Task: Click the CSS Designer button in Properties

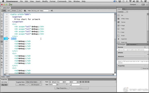Action: tap(35, 84)
